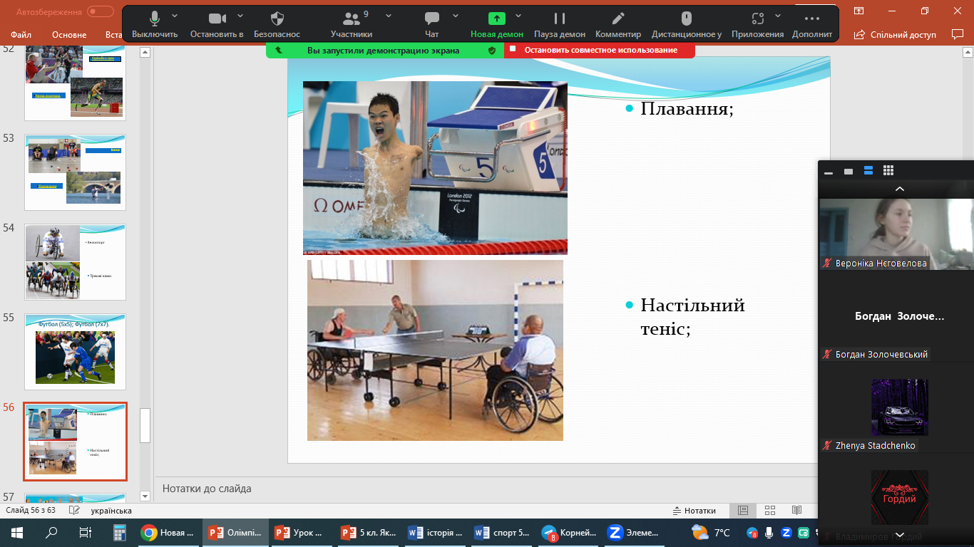The height and width of the screenshot is (547, 974).
Task: Switch to Normal view icon
Action: [x=743, y=511]
